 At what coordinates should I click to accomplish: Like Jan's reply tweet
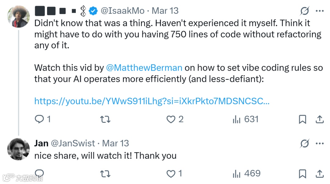click(171, 174)
